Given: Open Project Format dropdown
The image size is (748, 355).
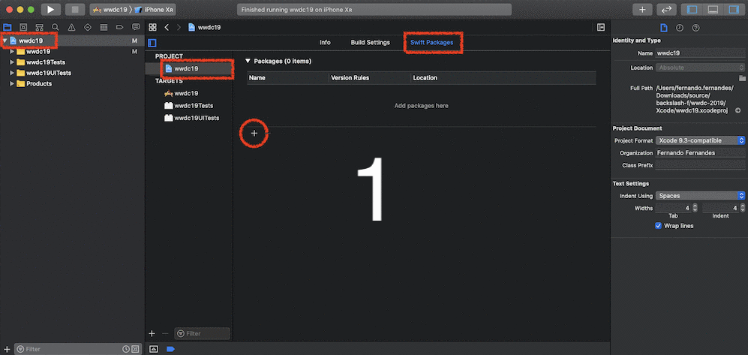Looking at the screenshot, I should 700,140.
